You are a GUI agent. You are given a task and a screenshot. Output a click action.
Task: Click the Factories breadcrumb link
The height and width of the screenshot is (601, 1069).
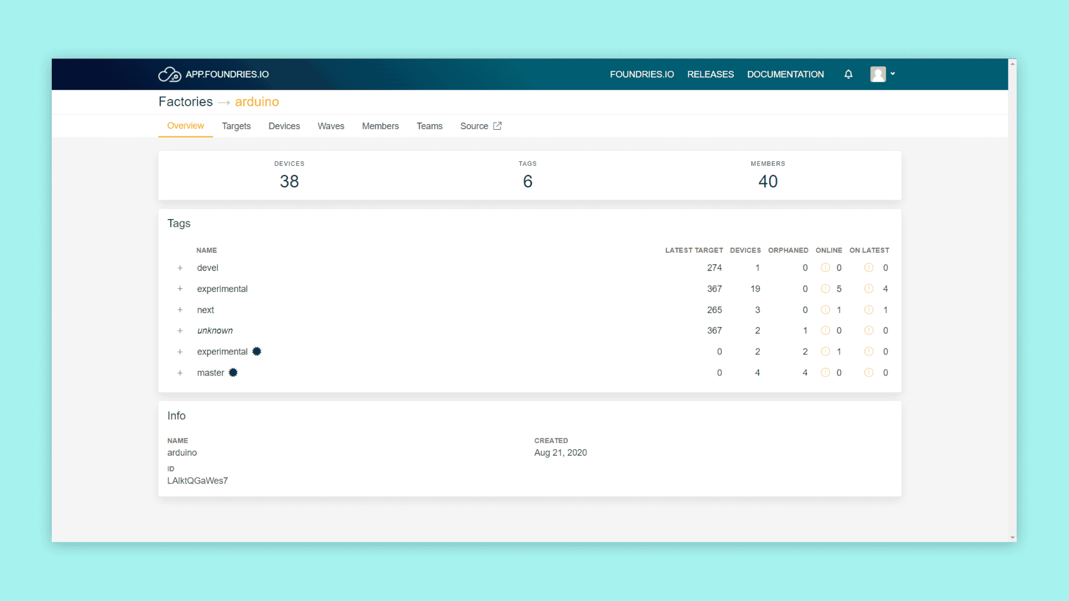click(x=185, y=102)
